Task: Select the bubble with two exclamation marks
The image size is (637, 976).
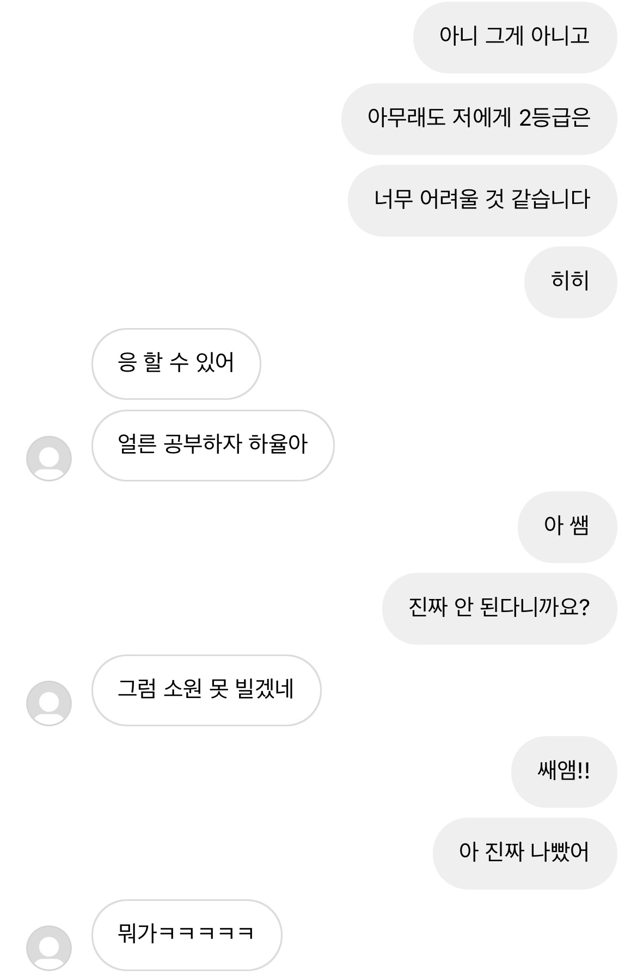Action: [563, 771]
